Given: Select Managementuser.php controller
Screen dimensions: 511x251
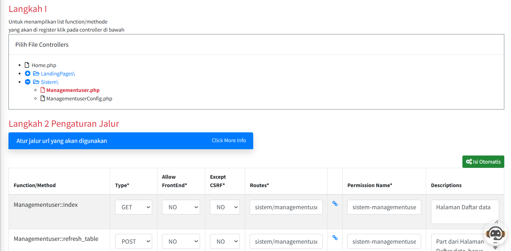Looking at the screenshot, I should pos(73,90).
